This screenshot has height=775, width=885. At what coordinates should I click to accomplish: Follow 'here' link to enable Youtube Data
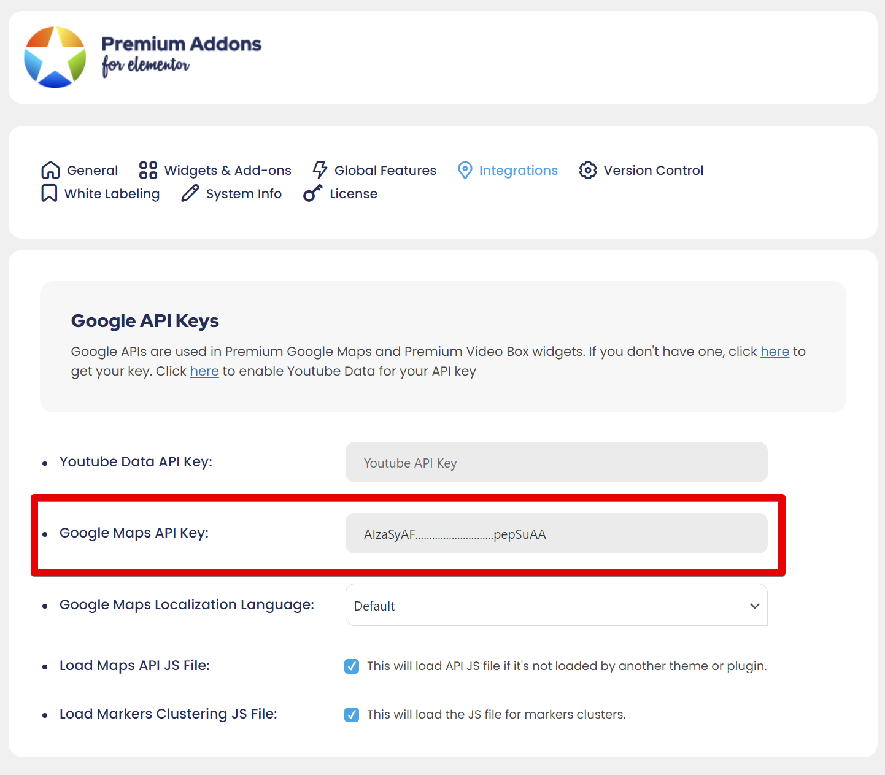click(x=204, y=371)
